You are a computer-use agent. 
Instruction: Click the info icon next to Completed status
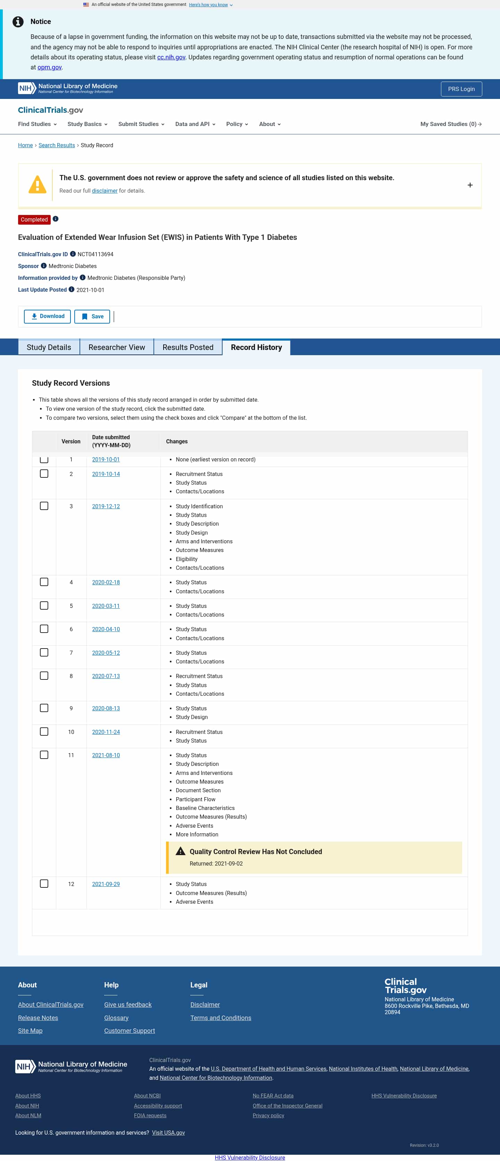[56, 219]
